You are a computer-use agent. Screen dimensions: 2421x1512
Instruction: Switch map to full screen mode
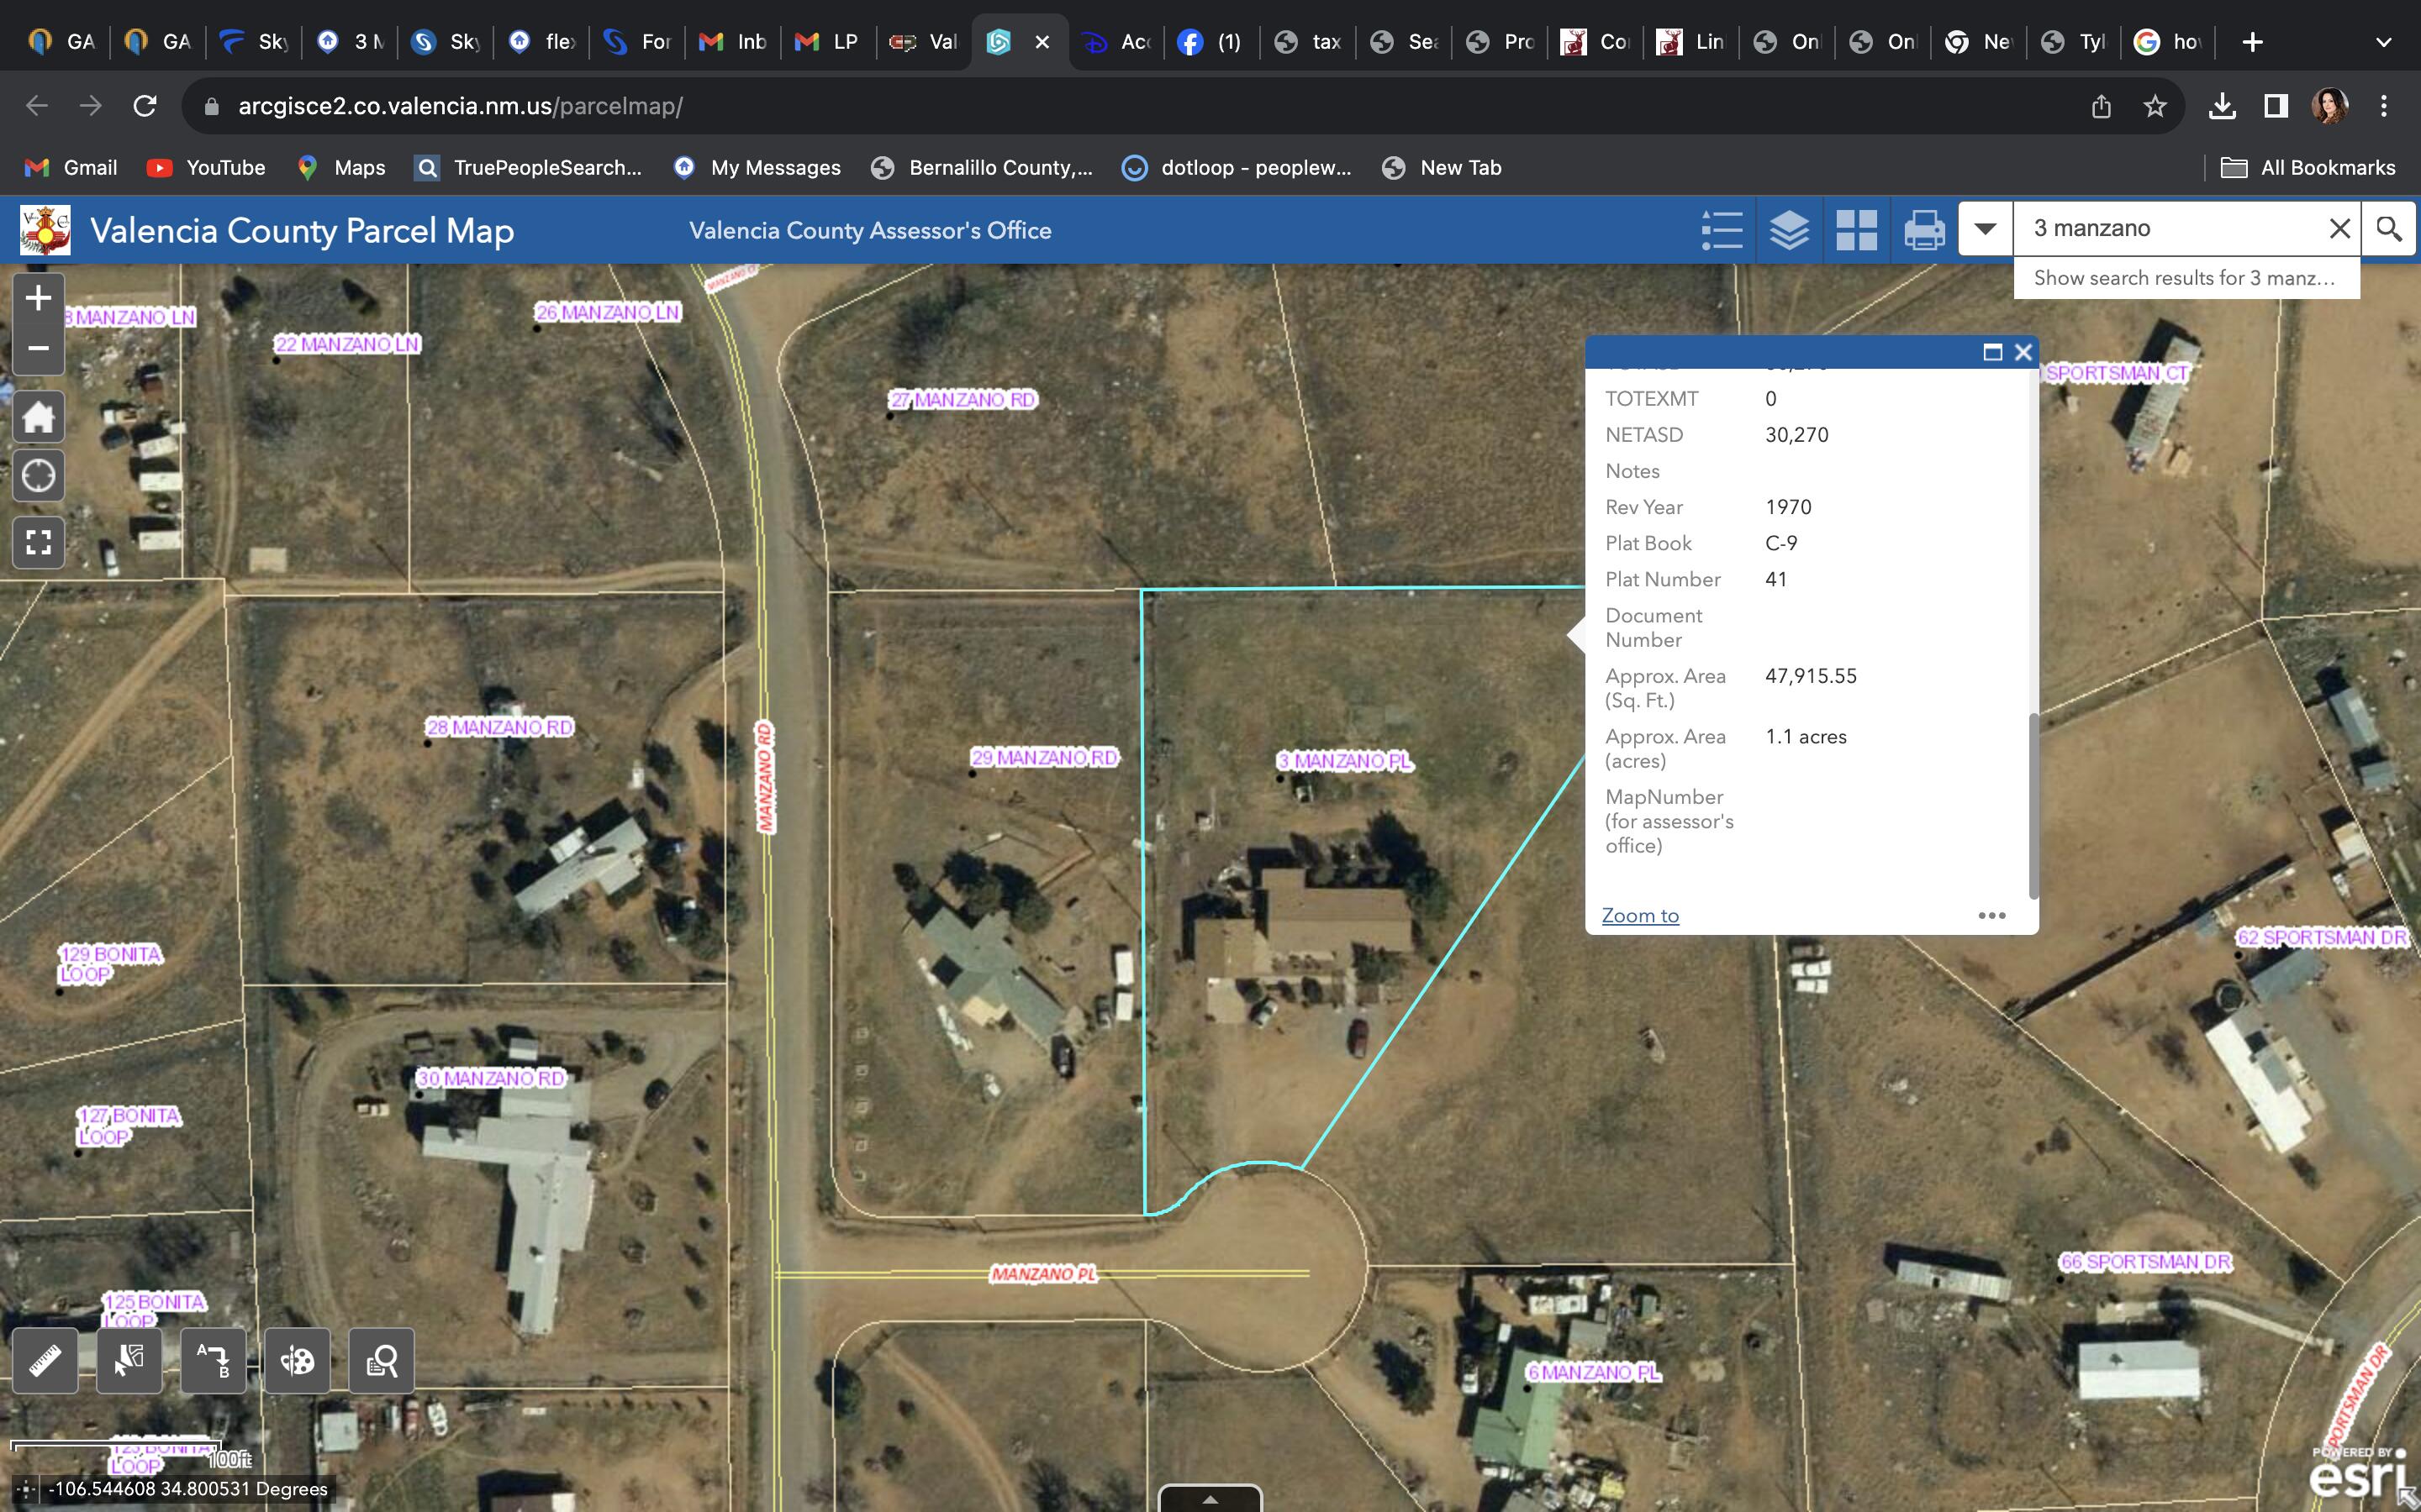click(38, 542)
